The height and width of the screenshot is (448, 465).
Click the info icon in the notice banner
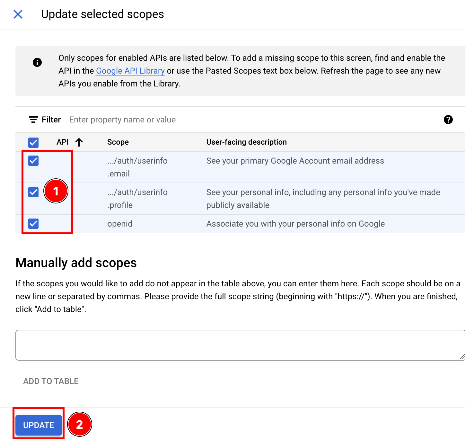tap(37, 62)
